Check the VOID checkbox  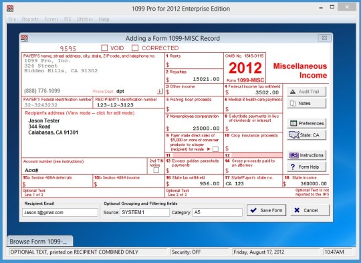click(x=104, y=48)
